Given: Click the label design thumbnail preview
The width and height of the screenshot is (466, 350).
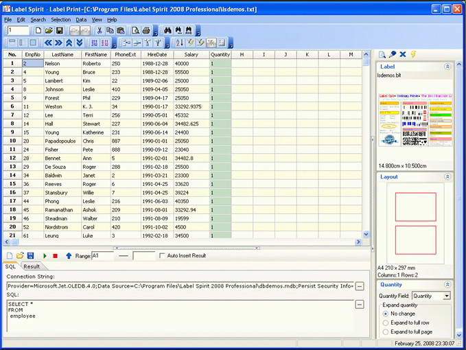Looking at the screenshot, I should tap(415, 120).
